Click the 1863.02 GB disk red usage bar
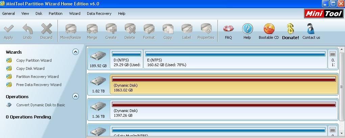Screen dimensions: 345x138 pyautogui.click(x=224, y=79)
